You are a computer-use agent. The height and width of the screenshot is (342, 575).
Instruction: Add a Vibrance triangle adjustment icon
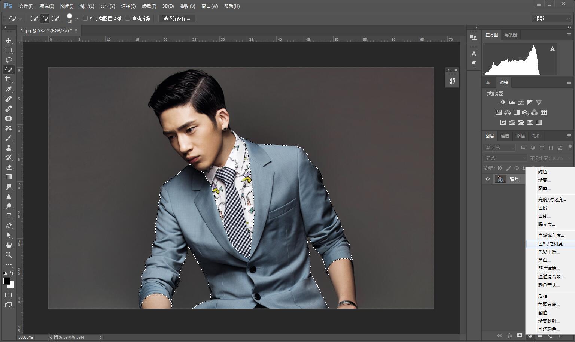pyautogui.click(x=539, y=102)
